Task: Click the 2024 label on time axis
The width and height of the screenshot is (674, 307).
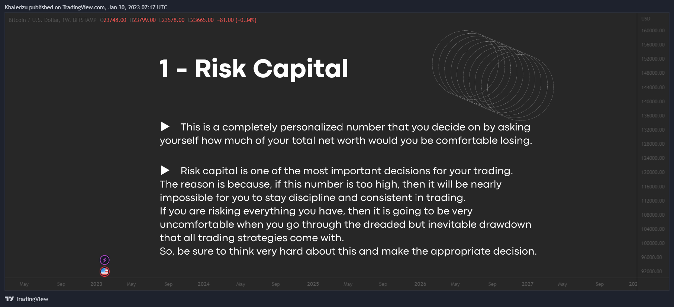Action: (x=204, y=284)
